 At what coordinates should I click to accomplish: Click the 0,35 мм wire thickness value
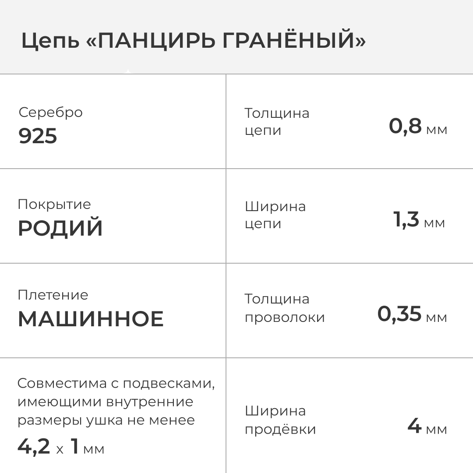point(412,314)
